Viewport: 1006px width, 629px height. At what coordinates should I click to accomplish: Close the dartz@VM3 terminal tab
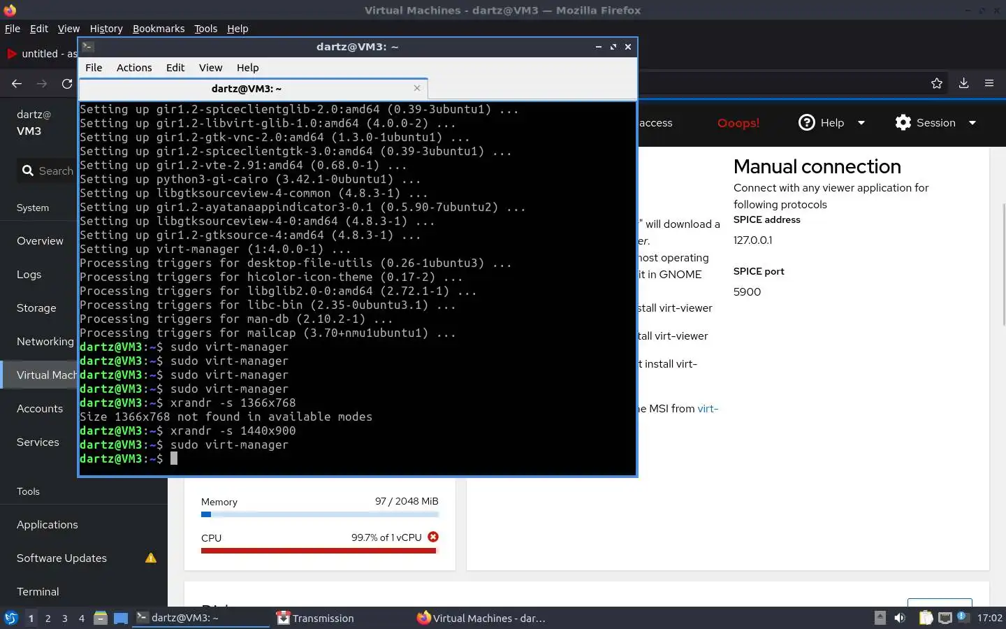coord(417,88)
